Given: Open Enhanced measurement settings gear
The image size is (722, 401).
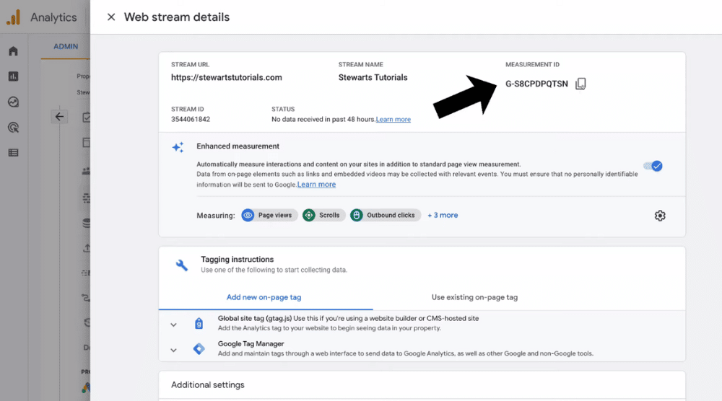Looking at the screenshot, I should (x=660, y=216).
